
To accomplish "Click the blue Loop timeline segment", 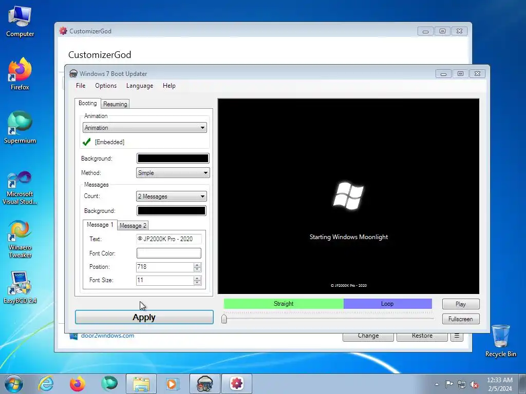I will point(387,304).
